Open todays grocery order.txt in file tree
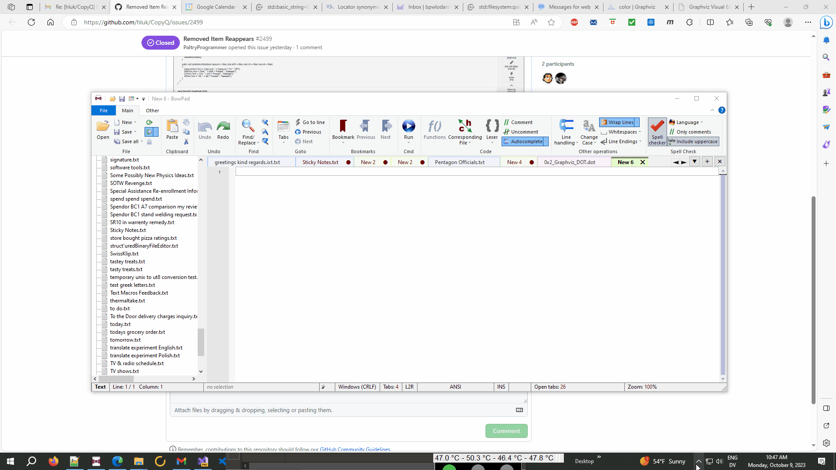Viewport: 836px width, 470px height. coord(138,332)
